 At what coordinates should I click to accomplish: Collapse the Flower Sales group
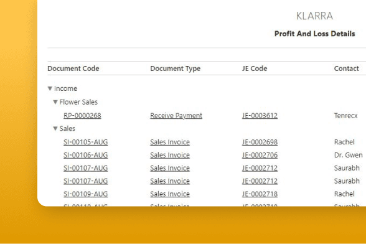point(55,102)
